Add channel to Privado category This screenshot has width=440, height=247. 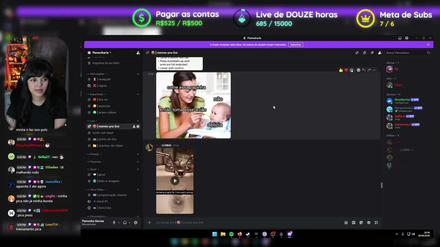(x=138, y=154)
